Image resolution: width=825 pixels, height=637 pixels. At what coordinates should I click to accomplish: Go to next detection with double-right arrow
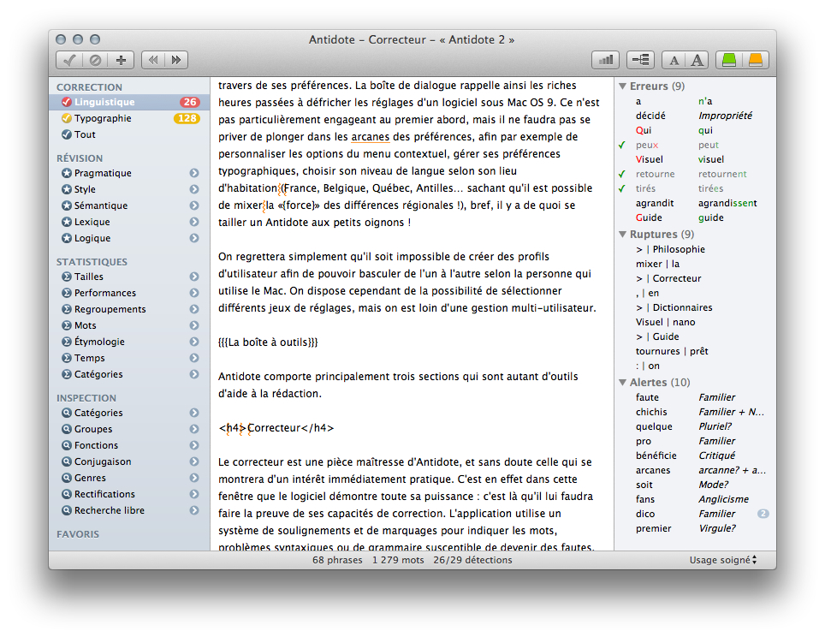click(176, 60)
